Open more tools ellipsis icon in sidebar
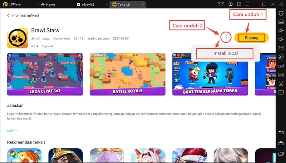Screen dimensions: 286x163 pyautogui.click(x=281, y=93)
